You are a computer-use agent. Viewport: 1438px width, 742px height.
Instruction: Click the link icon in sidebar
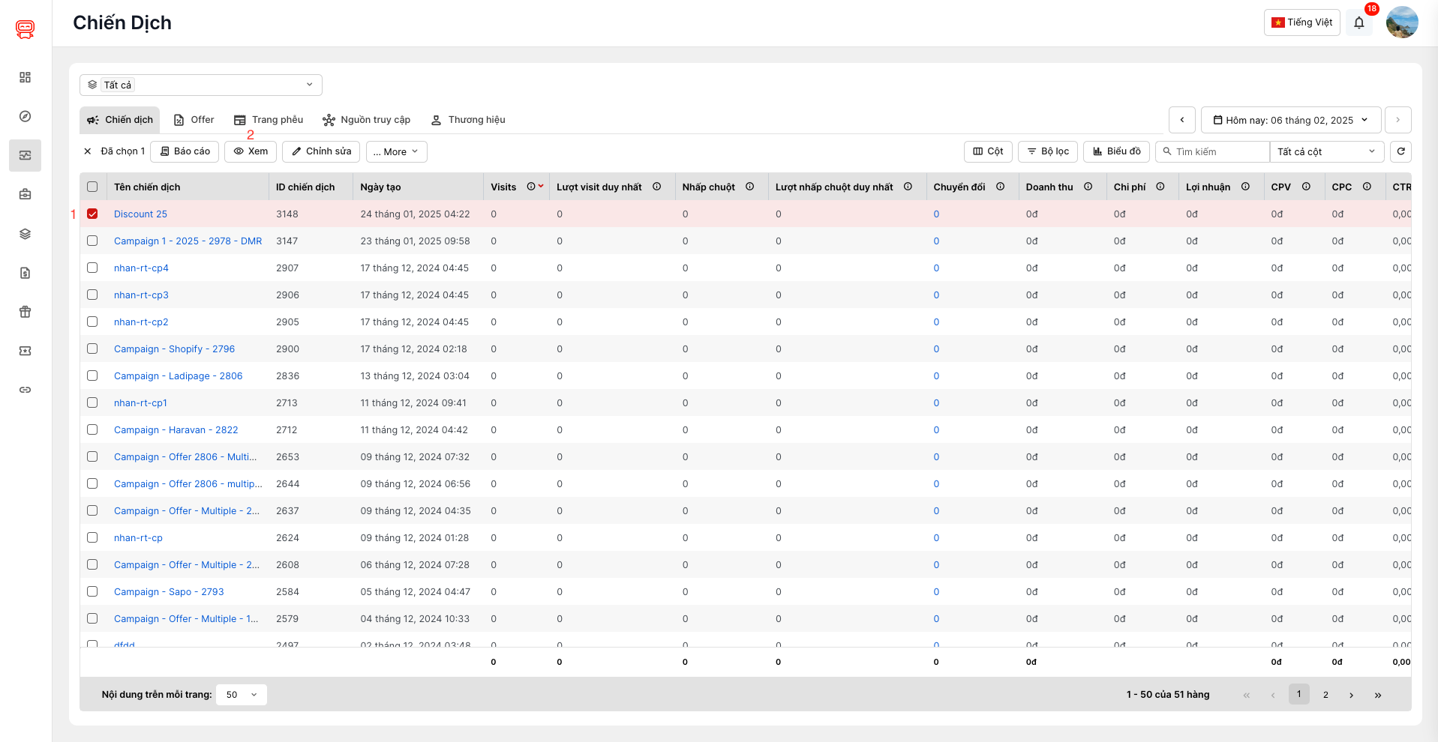click(25, 390)
